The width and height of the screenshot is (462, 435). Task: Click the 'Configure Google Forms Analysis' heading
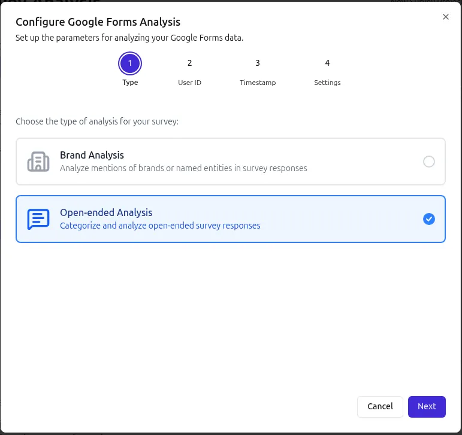click(x=98, y=22)
